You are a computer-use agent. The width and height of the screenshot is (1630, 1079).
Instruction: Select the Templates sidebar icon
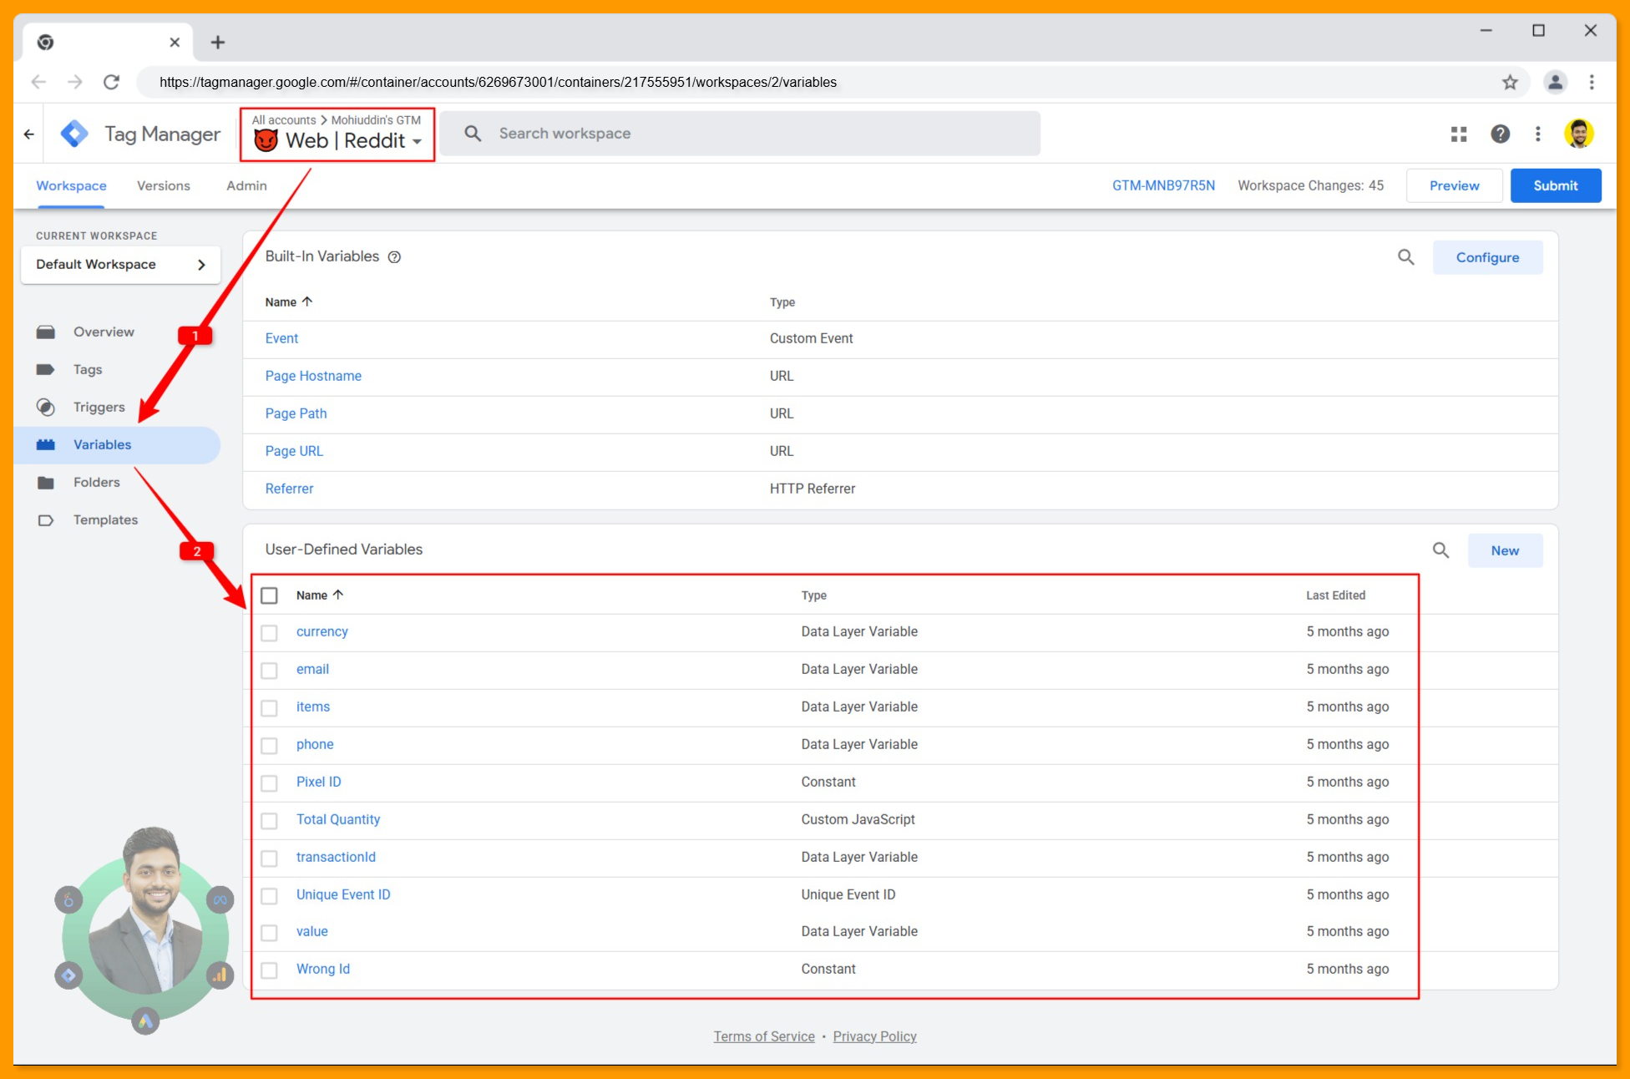click(x=46, y=519)
